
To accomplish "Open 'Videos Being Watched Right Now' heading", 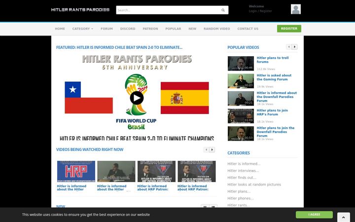I will 90,149.
